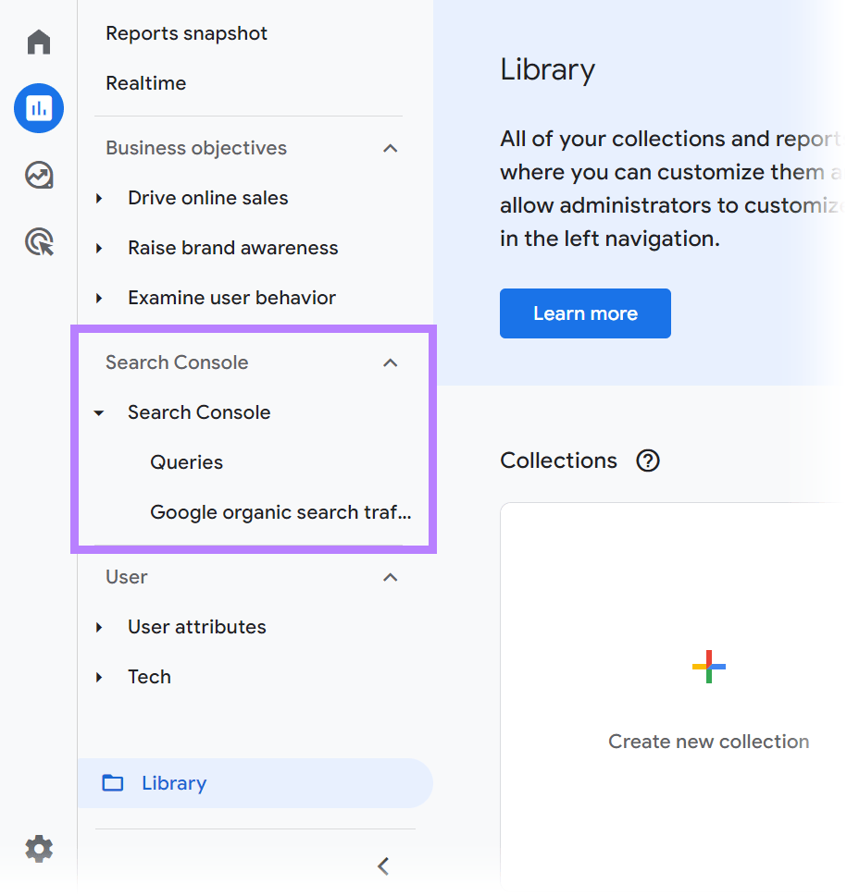Open the Home icon in the left rail
847x896 pixels.
click(x=38, y=42)
